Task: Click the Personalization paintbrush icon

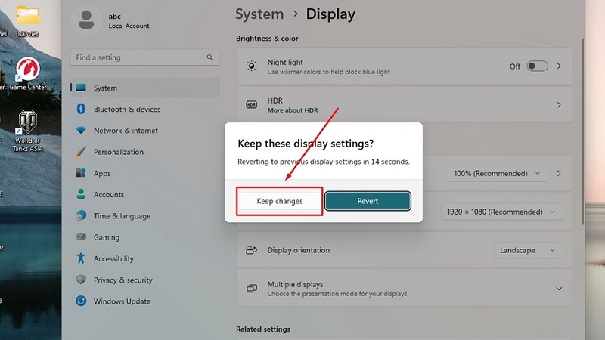Action: [81, 152]
